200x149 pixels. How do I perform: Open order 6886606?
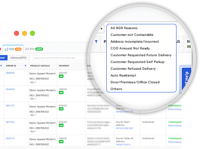pyautogui.click(x=10, y=73)
